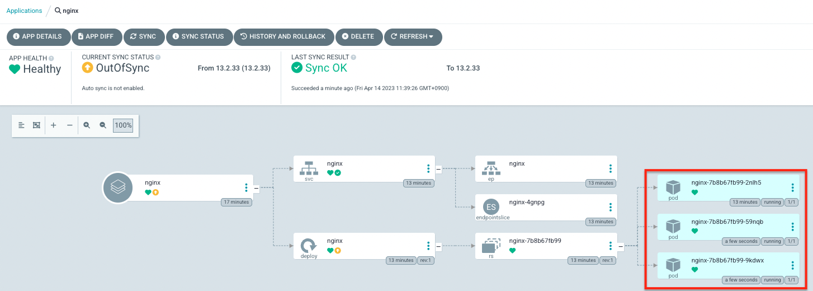The width and height of the screenshot is (813, 291).
Task: Click the ES endpointslice icon
Action: pos(491,206)
